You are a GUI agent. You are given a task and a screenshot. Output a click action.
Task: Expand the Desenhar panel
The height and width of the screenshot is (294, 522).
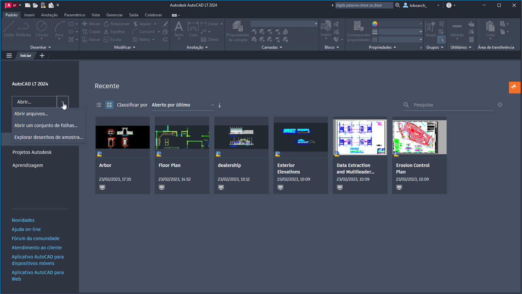(40, 47)
